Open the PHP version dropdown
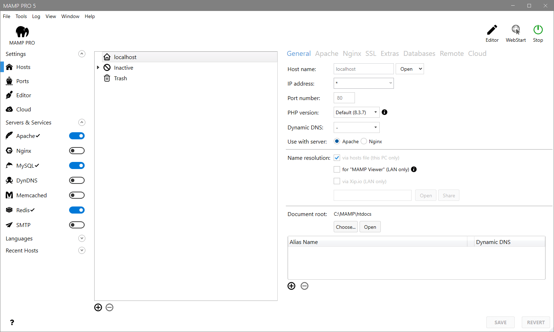The height and width of the screenshot is (332, 554). click(357, 112)
